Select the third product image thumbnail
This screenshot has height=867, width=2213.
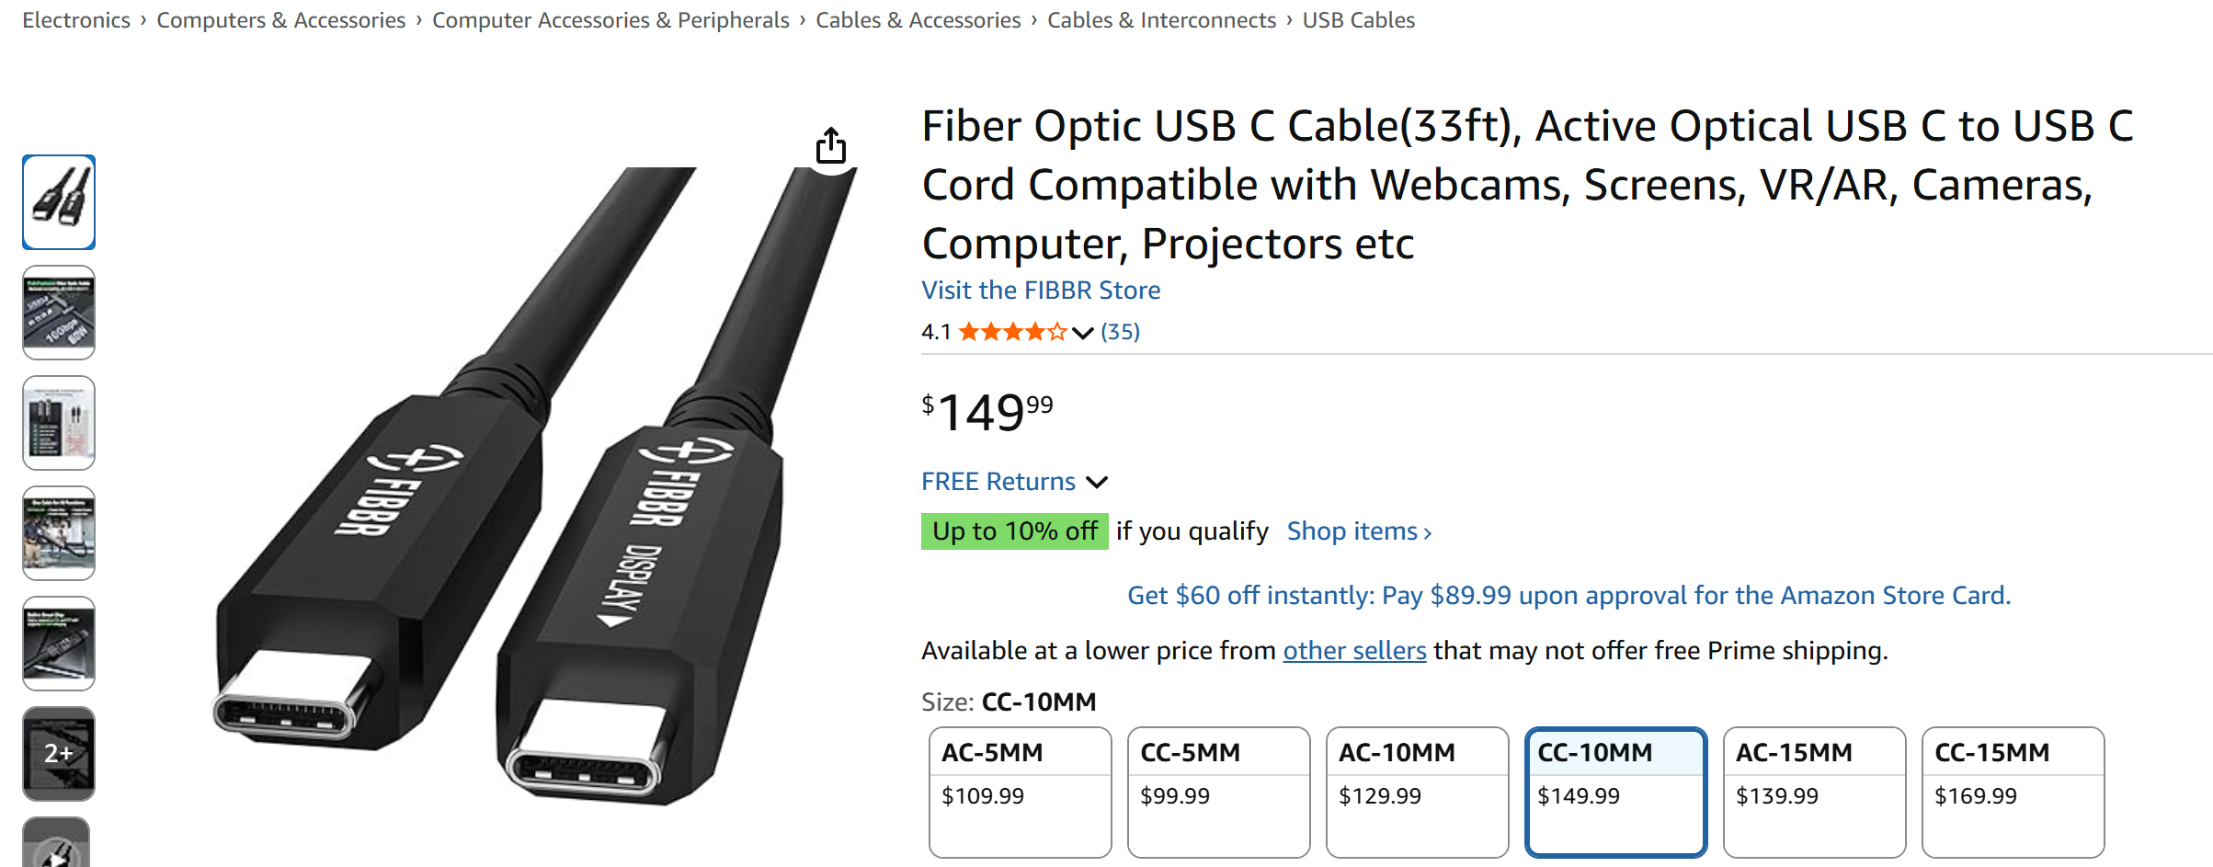click(x=59, y=423)
